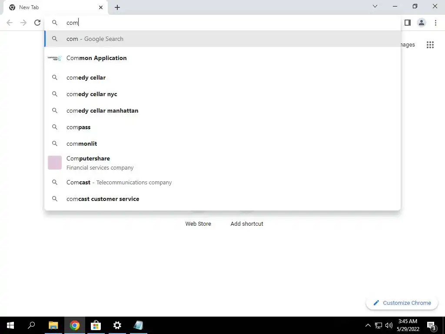The width and height of the screenshot is (445, 334).
Task: Open the Windows Start menu
Action: 10,325
